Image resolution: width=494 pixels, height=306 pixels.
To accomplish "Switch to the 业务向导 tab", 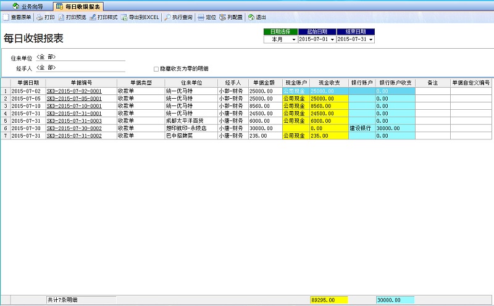I will pos(28,6).
